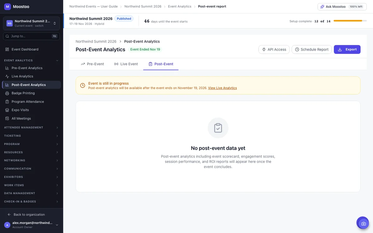Expand the Ticketing section

[31, 136]
